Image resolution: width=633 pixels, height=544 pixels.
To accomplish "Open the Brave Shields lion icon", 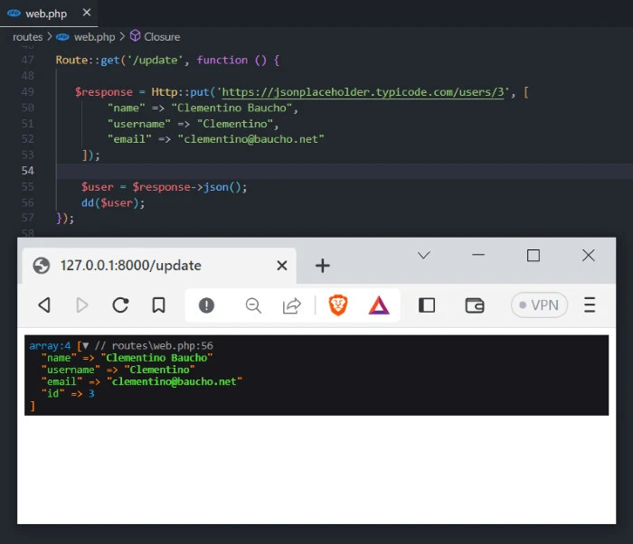I will coord(337,305).
